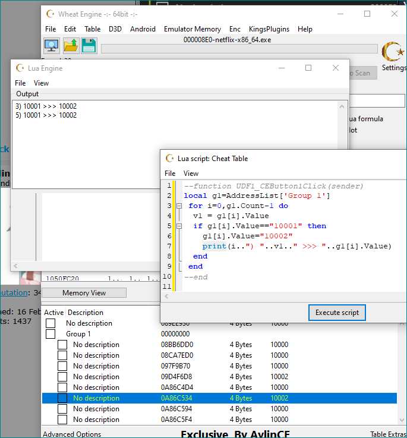Click the Wheat Engine title bar icon
The height and width of the screenshot is (438, 407).
[x=51, y=14]
